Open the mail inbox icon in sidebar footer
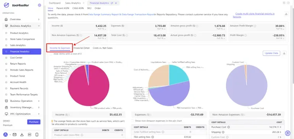The height and width of the screenshot is (139, 294). point(15,134)
